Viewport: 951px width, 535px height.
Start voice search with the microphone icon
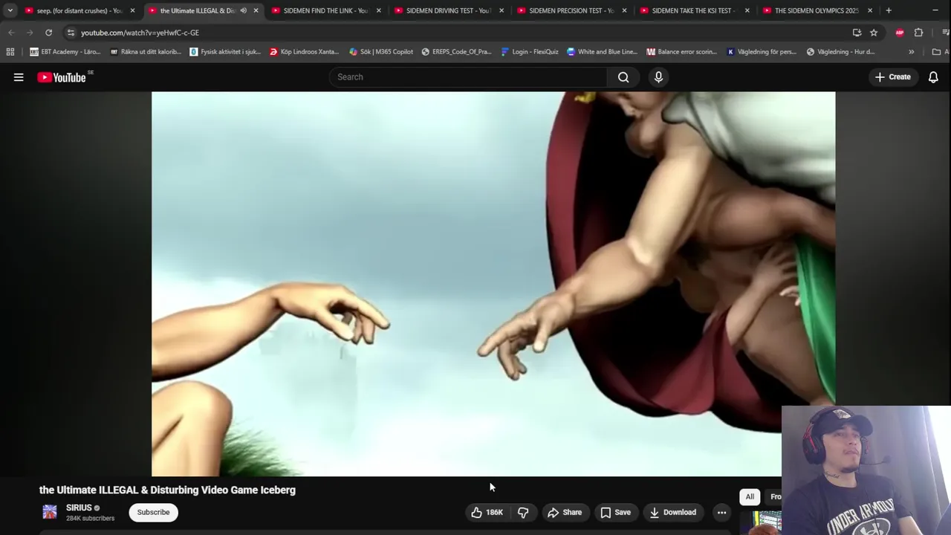(658, 77)
